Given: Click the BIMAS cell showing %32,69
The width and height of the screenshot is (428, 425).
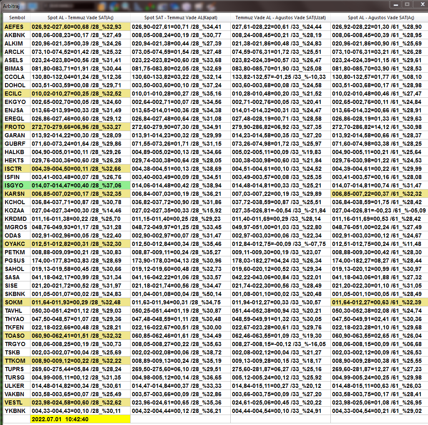Looking at the screenshot, I should point(181,68).
